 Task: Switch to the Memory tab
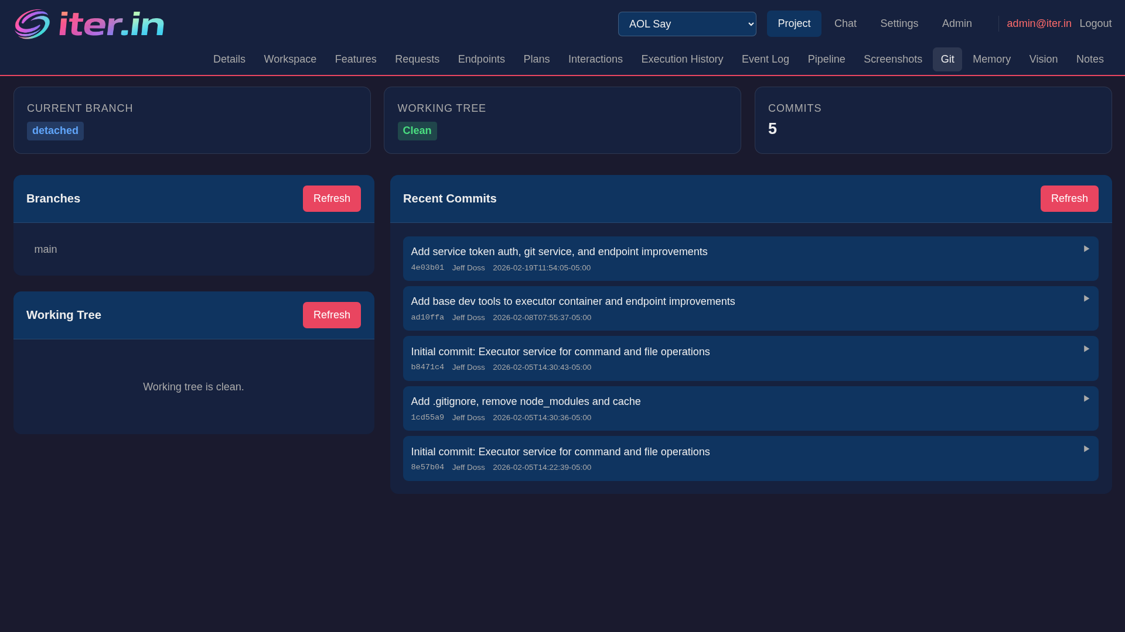point(991,59)
